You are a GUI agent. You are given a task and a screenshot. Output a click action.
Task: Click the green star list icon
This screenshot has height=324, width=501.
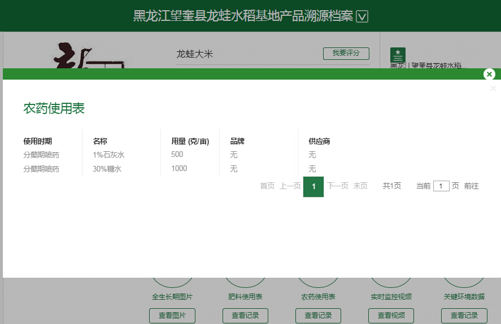pyautogui.click(x=398, y=55)
